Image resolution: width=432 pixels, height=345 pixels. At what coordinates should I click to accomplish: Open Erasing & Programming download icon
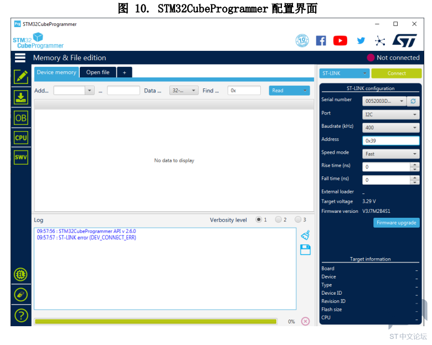(21, 97)
